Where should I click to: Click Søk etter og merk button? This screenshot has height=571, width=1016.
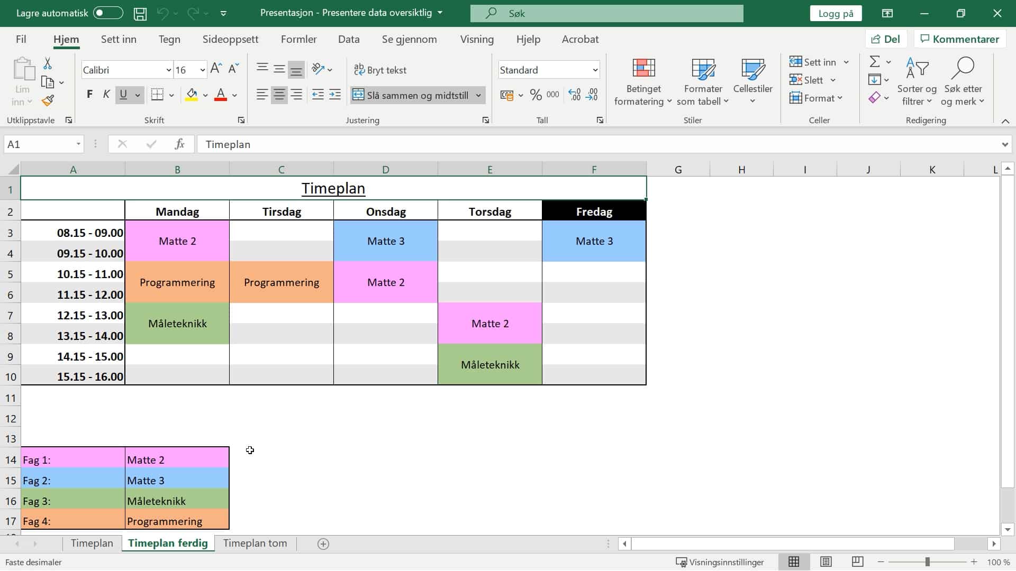(x=963, y=82)
